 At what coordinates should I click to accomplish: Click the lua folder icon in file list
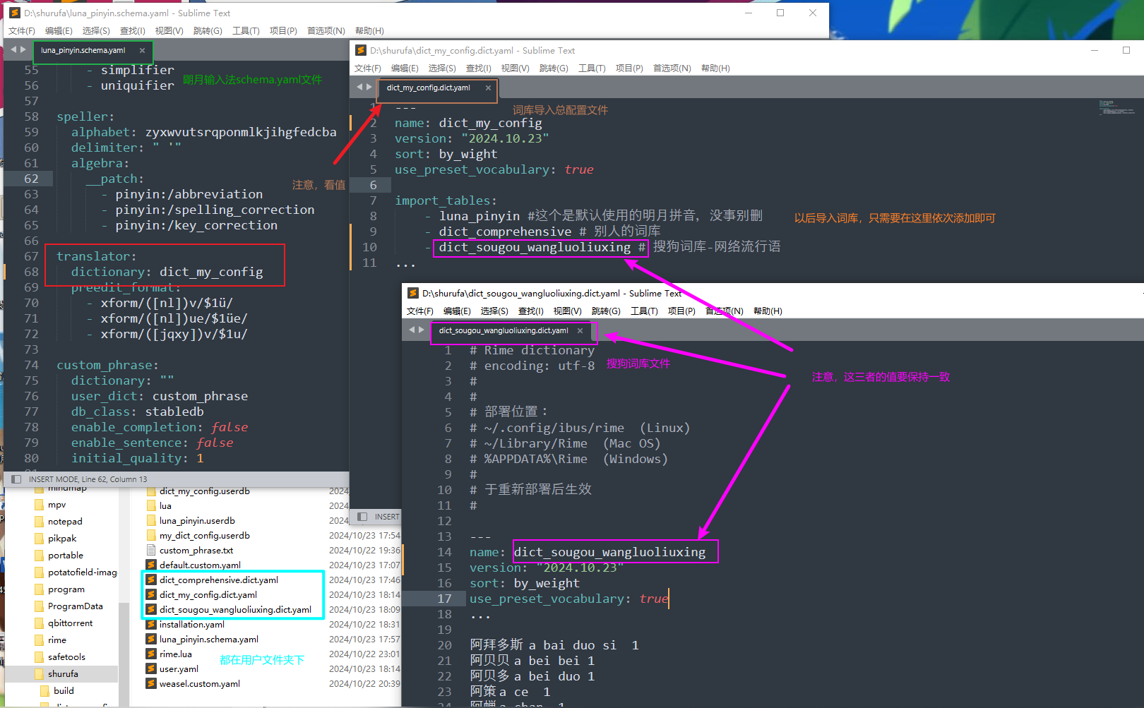[x=151, y=506]
